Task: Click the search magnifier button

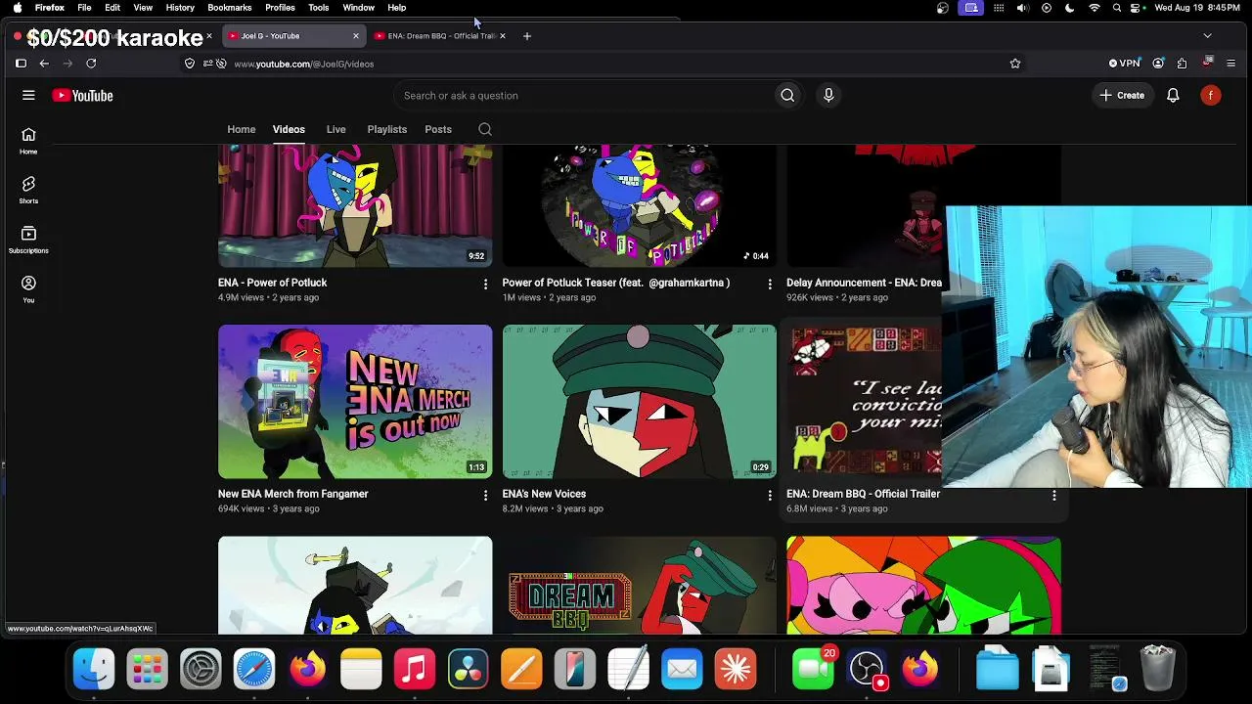Action: tap(787, 95)
